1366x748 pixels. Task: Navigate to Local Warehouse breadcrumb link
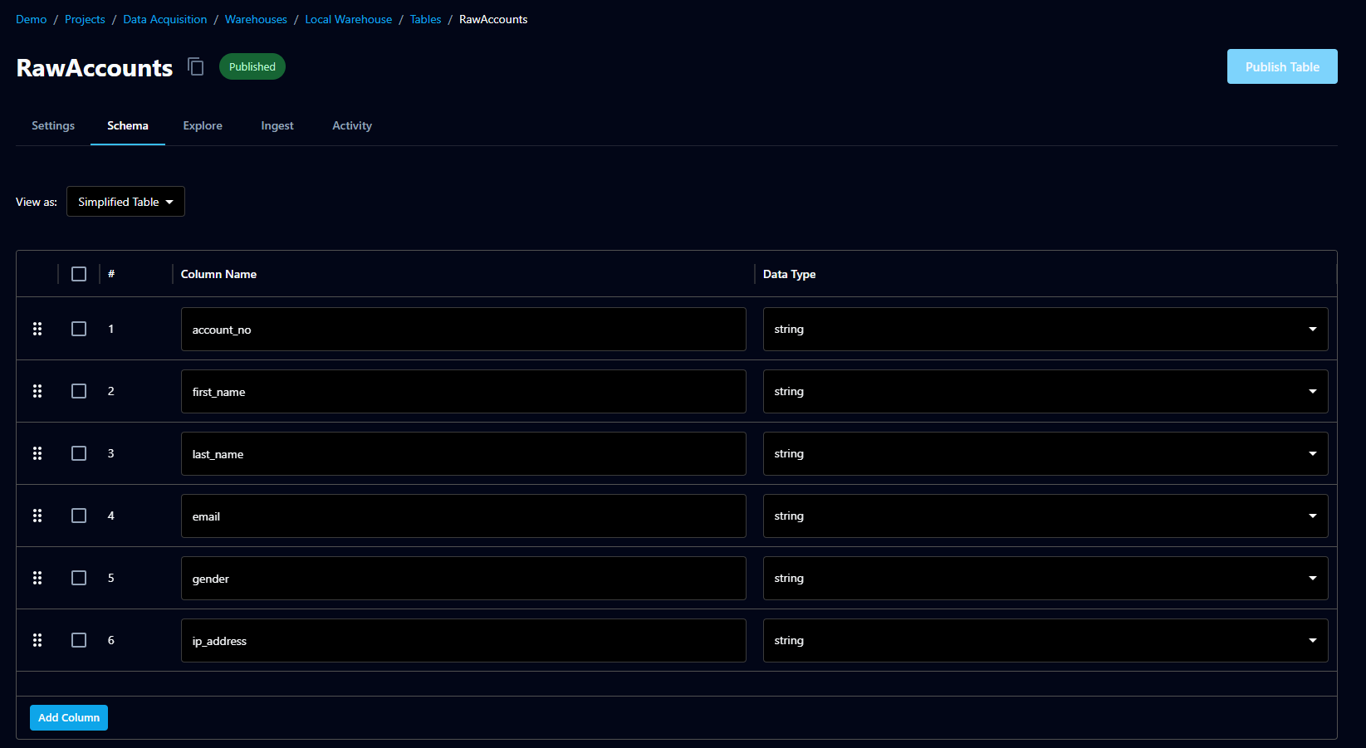[x=349, y=19]
